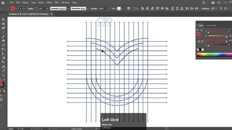Open the fill color dropdown in the control bar
This screenshot has width=232, height=130.
[x=16, y=9]
